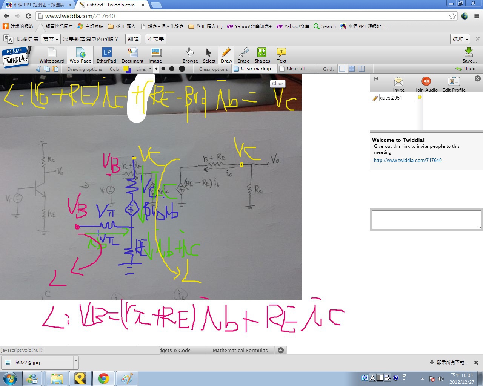The height and width of the screenshot is (386, 483).
Task: Click the Save icon
Action: point(469,55)
